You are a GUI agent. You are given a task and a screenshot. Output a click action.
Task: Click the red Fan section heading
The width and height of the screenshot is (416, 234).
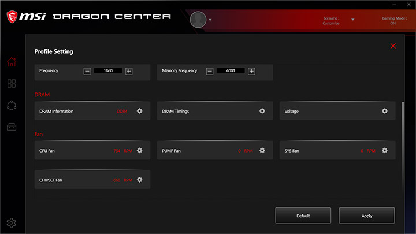(39, 134)
